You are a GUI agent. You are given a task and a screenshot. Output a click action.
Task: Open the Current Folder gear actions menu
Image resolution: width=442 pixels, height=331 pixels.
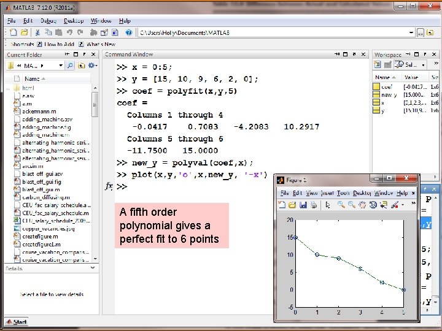93,66
